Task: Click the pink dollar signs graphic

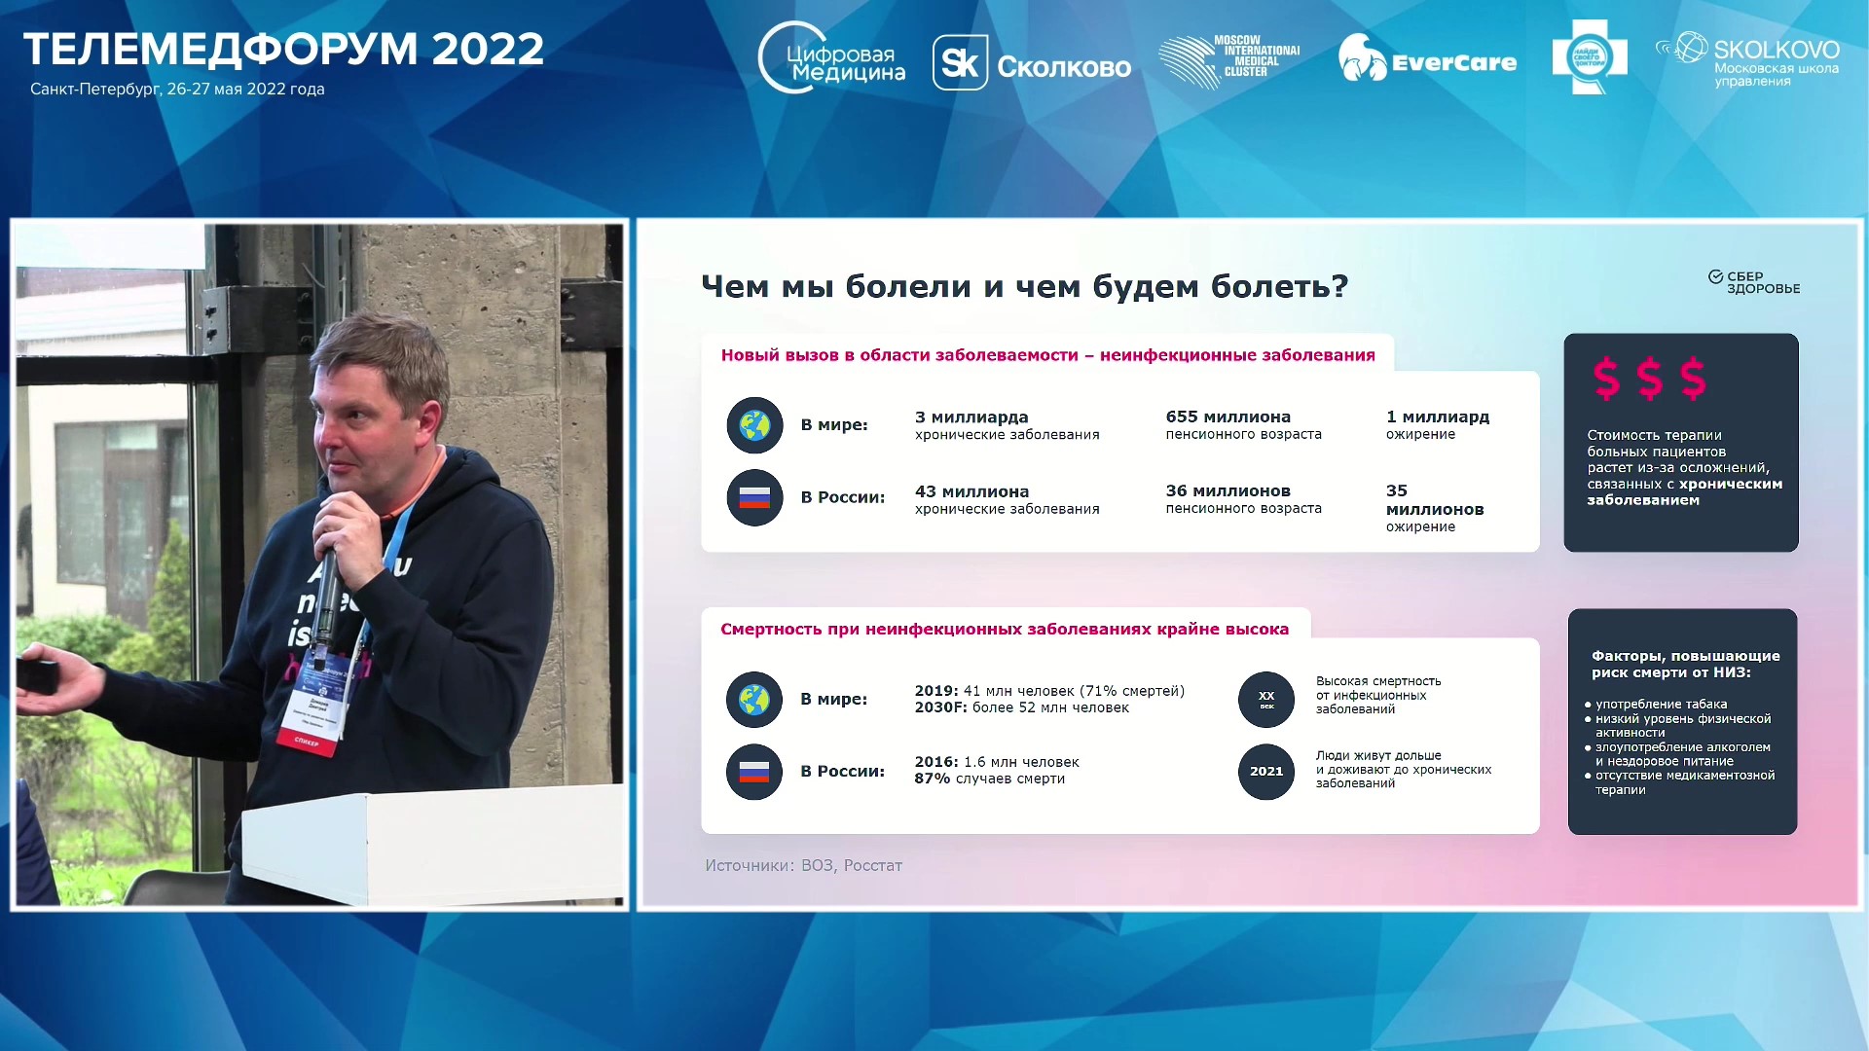Action: [1649, 379]
